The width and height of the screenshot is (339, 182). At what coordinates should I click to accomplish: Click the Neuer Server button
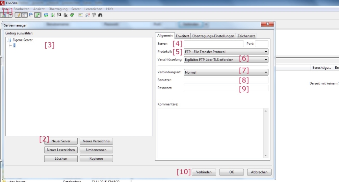tap(61, 141)
